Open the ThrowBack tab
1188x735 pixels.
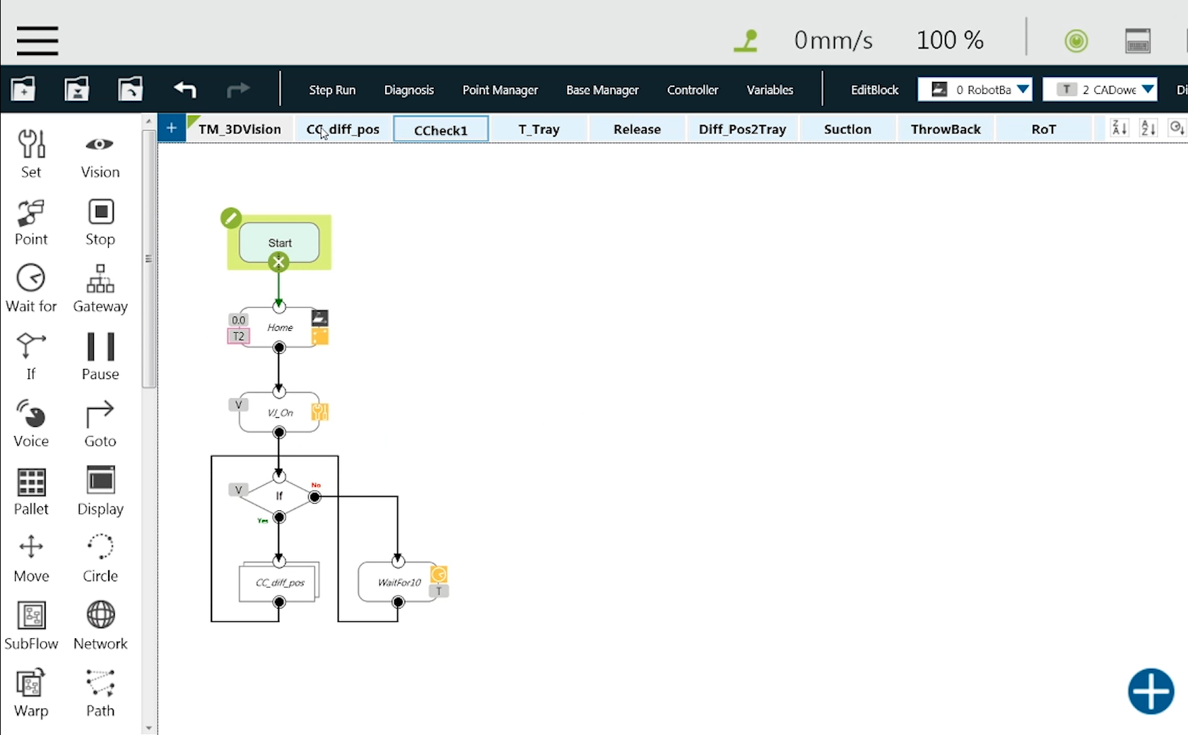coord(945,129)
